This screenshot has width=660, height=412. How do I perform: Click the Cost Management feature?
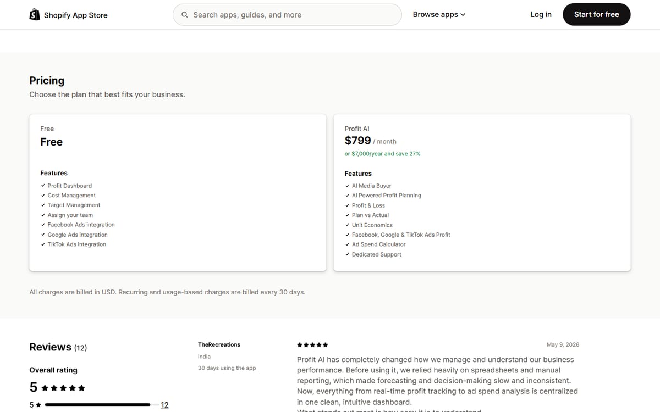coord(71,196)
